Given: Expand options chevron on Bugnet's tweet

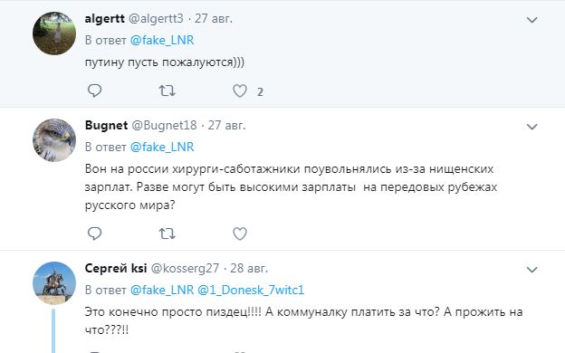Looking at the screenshot, I should (531, 127).
